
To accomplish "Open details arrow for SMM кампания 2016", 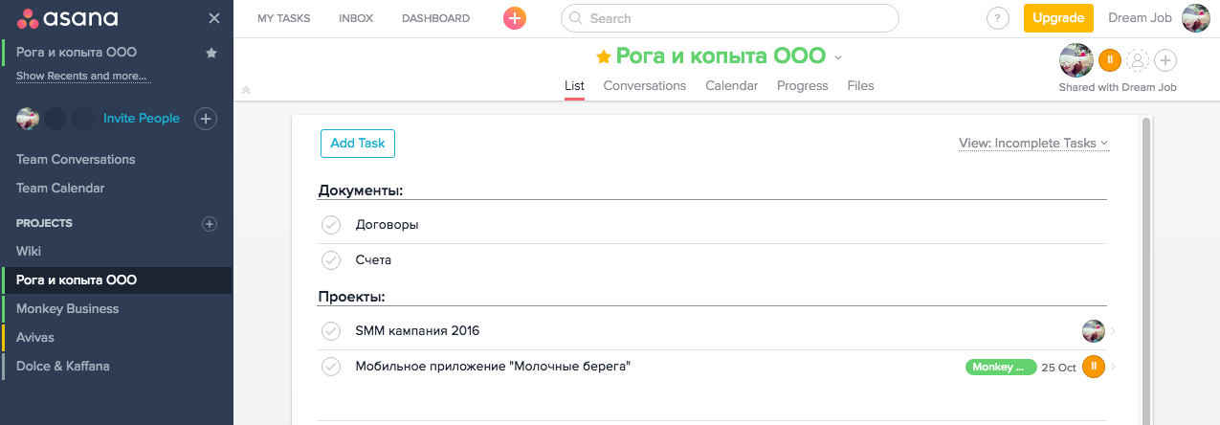I will click(x=1114, y=331).
